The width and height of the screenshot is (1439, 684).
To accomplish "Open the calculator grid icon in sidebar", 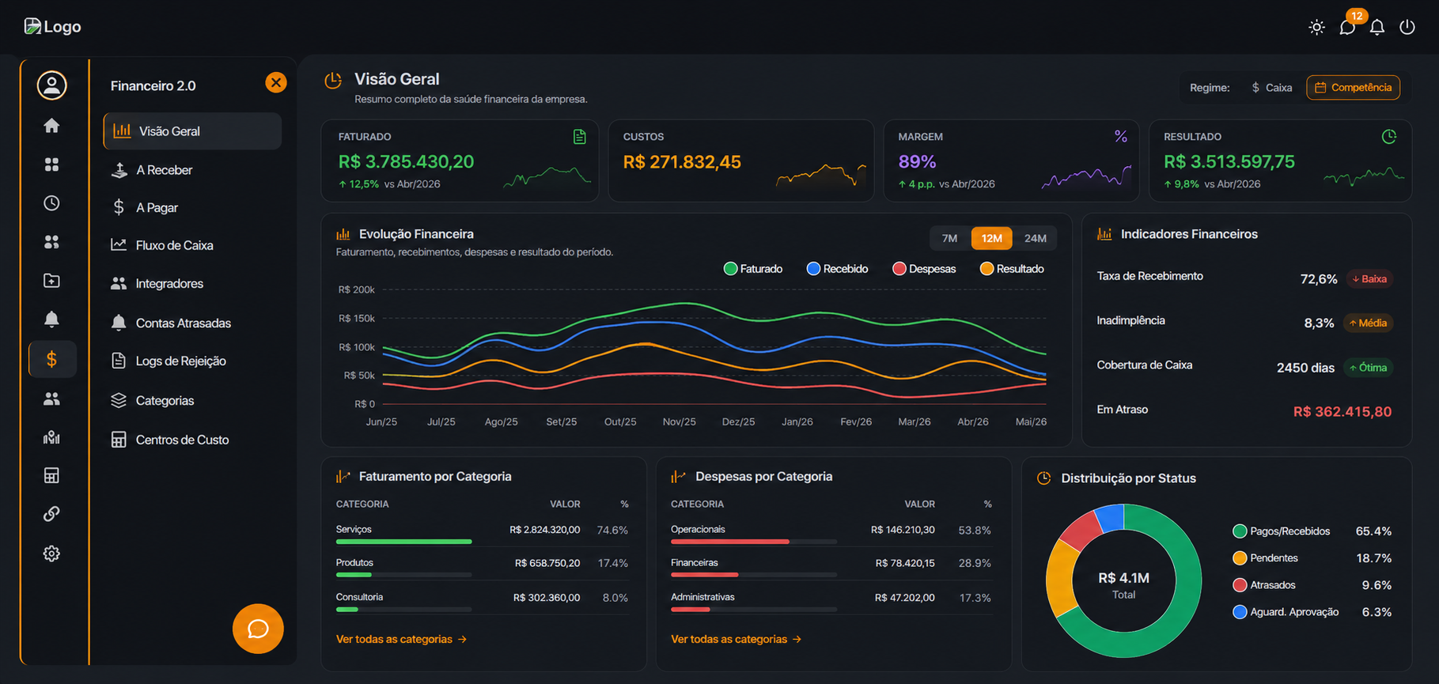I will 51,475.
